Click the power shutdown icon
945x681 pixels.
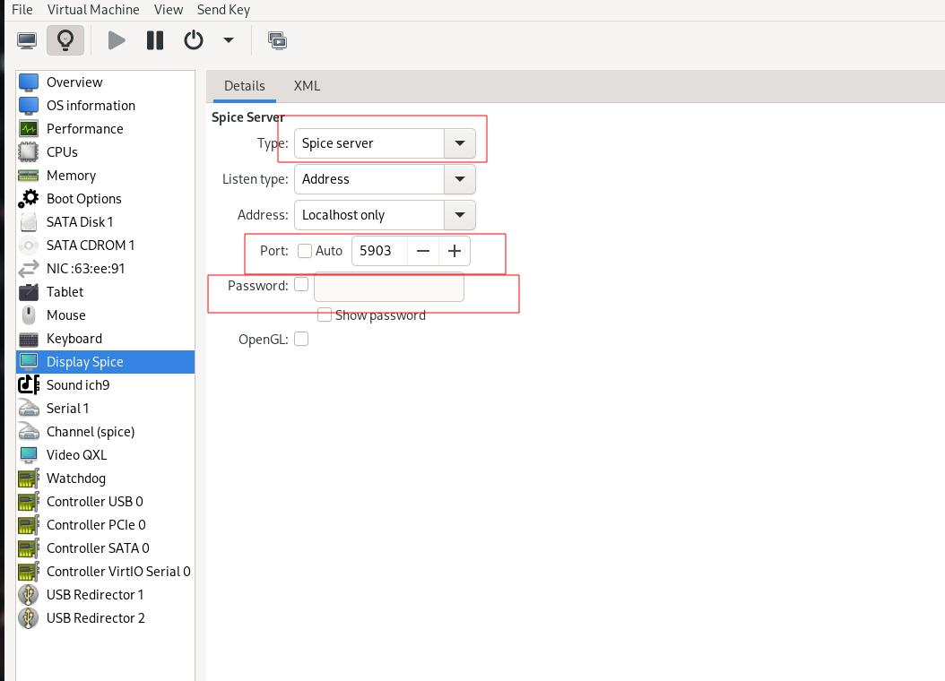tap(194, 40)
